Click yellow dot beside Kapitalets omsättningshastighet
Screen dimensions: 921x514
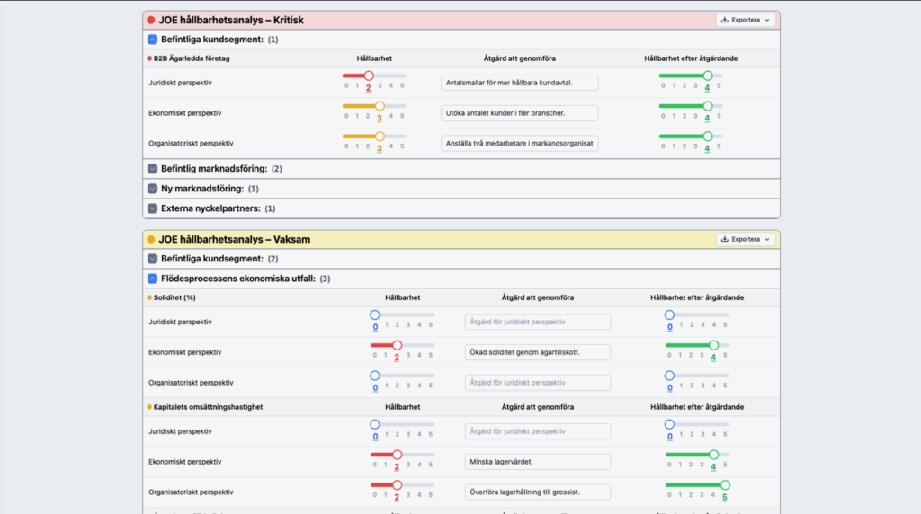149,407
